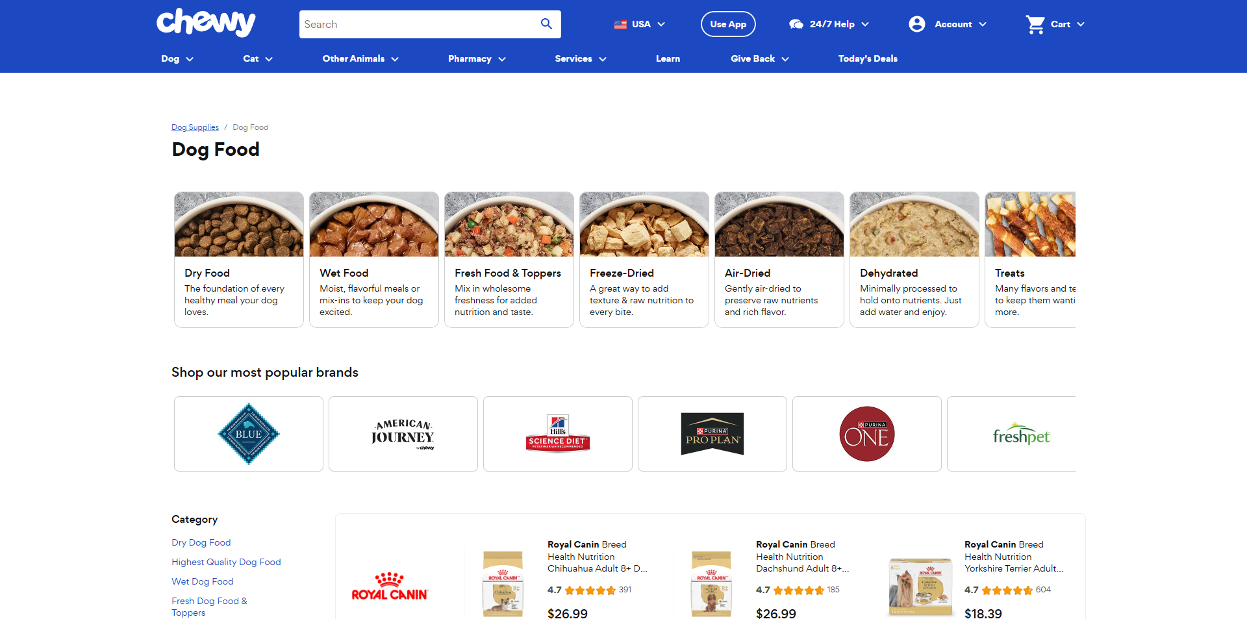The height and width of the screenshot is (619, 1247).
Task: Expand the Services menu chevron
Action: (603, 59)
